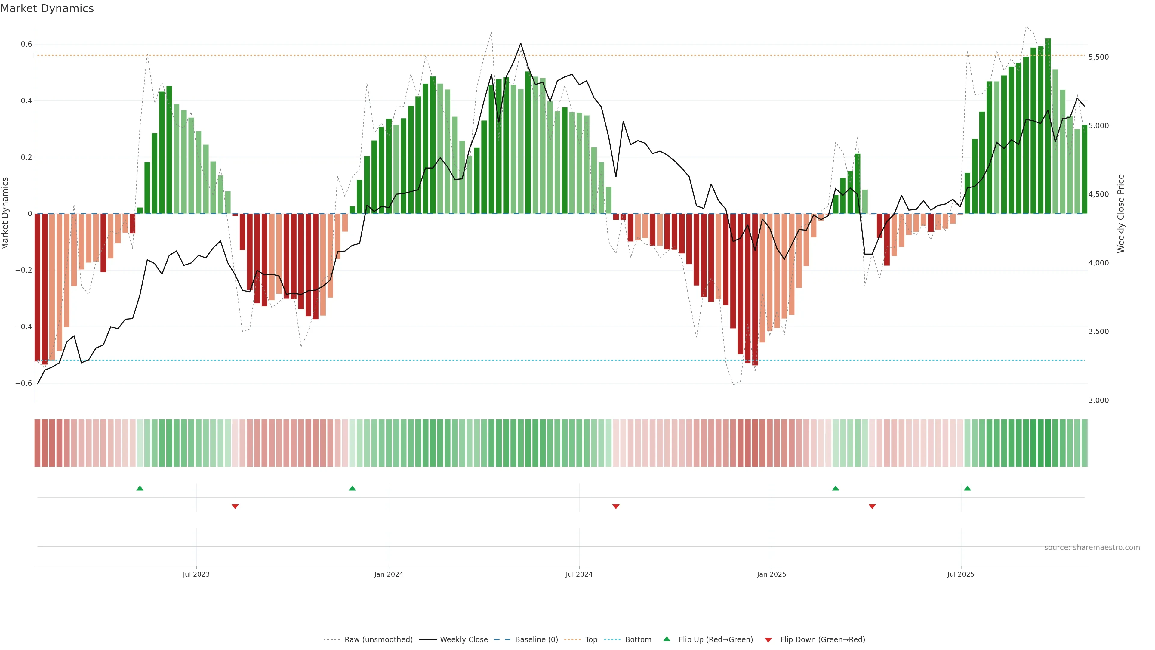Click the source: sharemaestro.com text

(x=1092, y=548)
